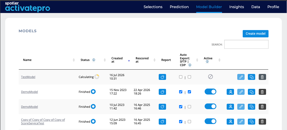Switch off Active toggle for ScoreServiceTest copy
Viewport: 287px width, 130px height.
210,121
